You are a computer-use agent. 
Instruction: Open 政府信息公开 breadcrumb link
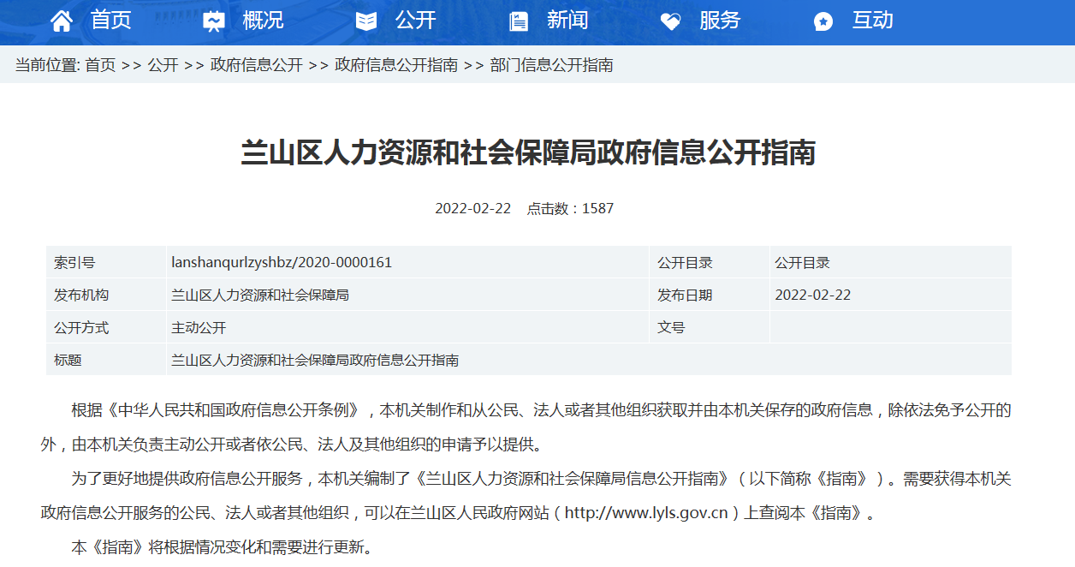tap(257, 65)
